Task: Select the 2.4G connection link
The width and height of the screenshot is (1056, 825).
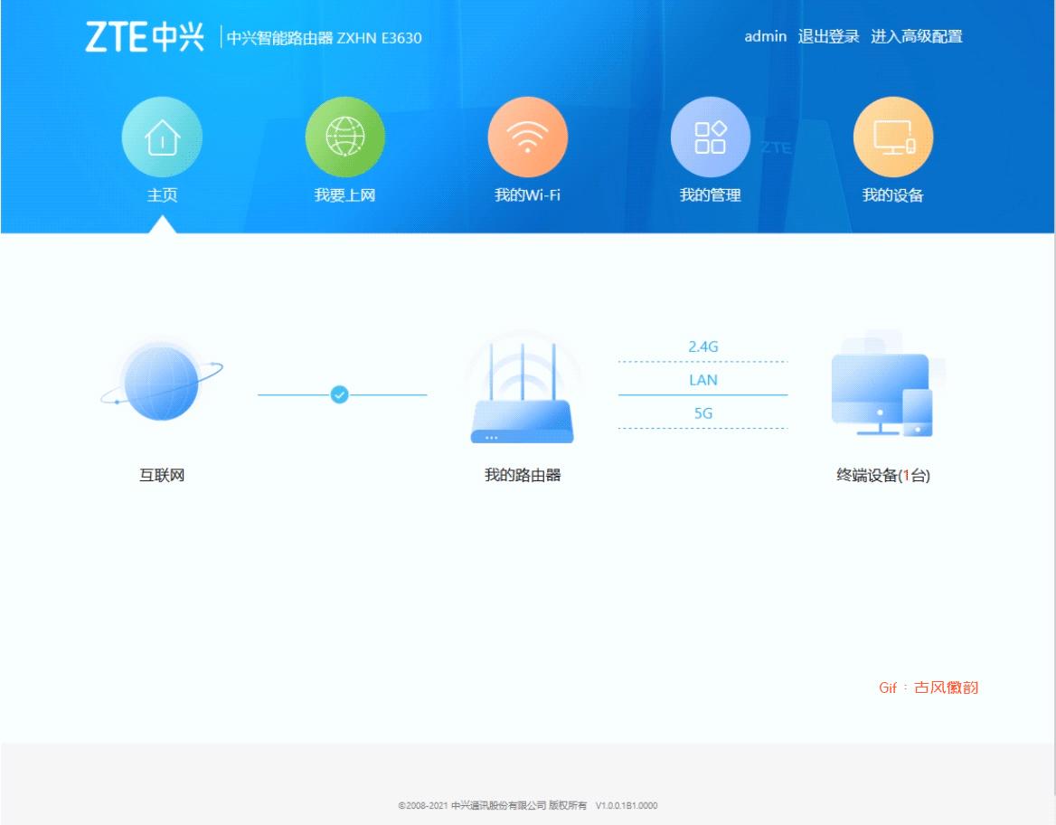Action: tap(702, 346)
